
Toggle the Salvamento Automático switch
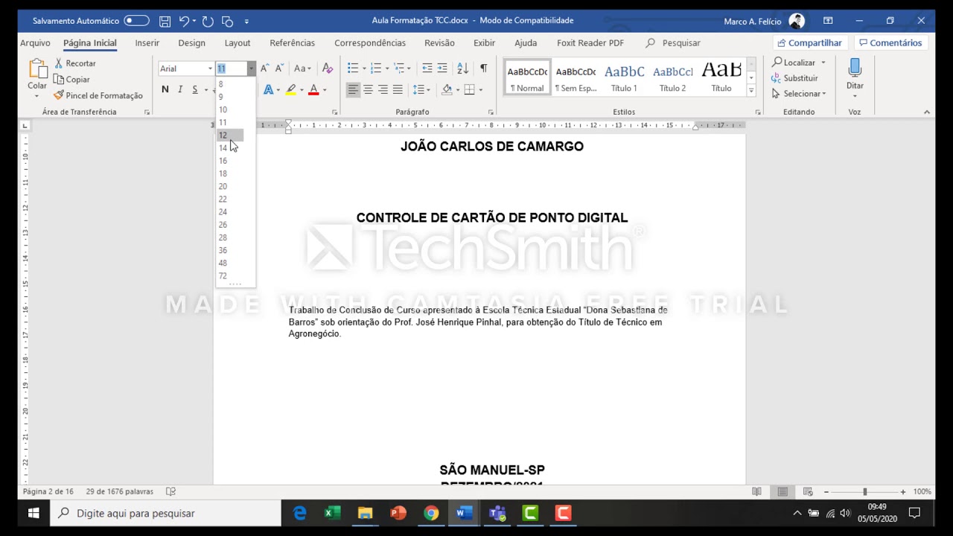point(136,21)
